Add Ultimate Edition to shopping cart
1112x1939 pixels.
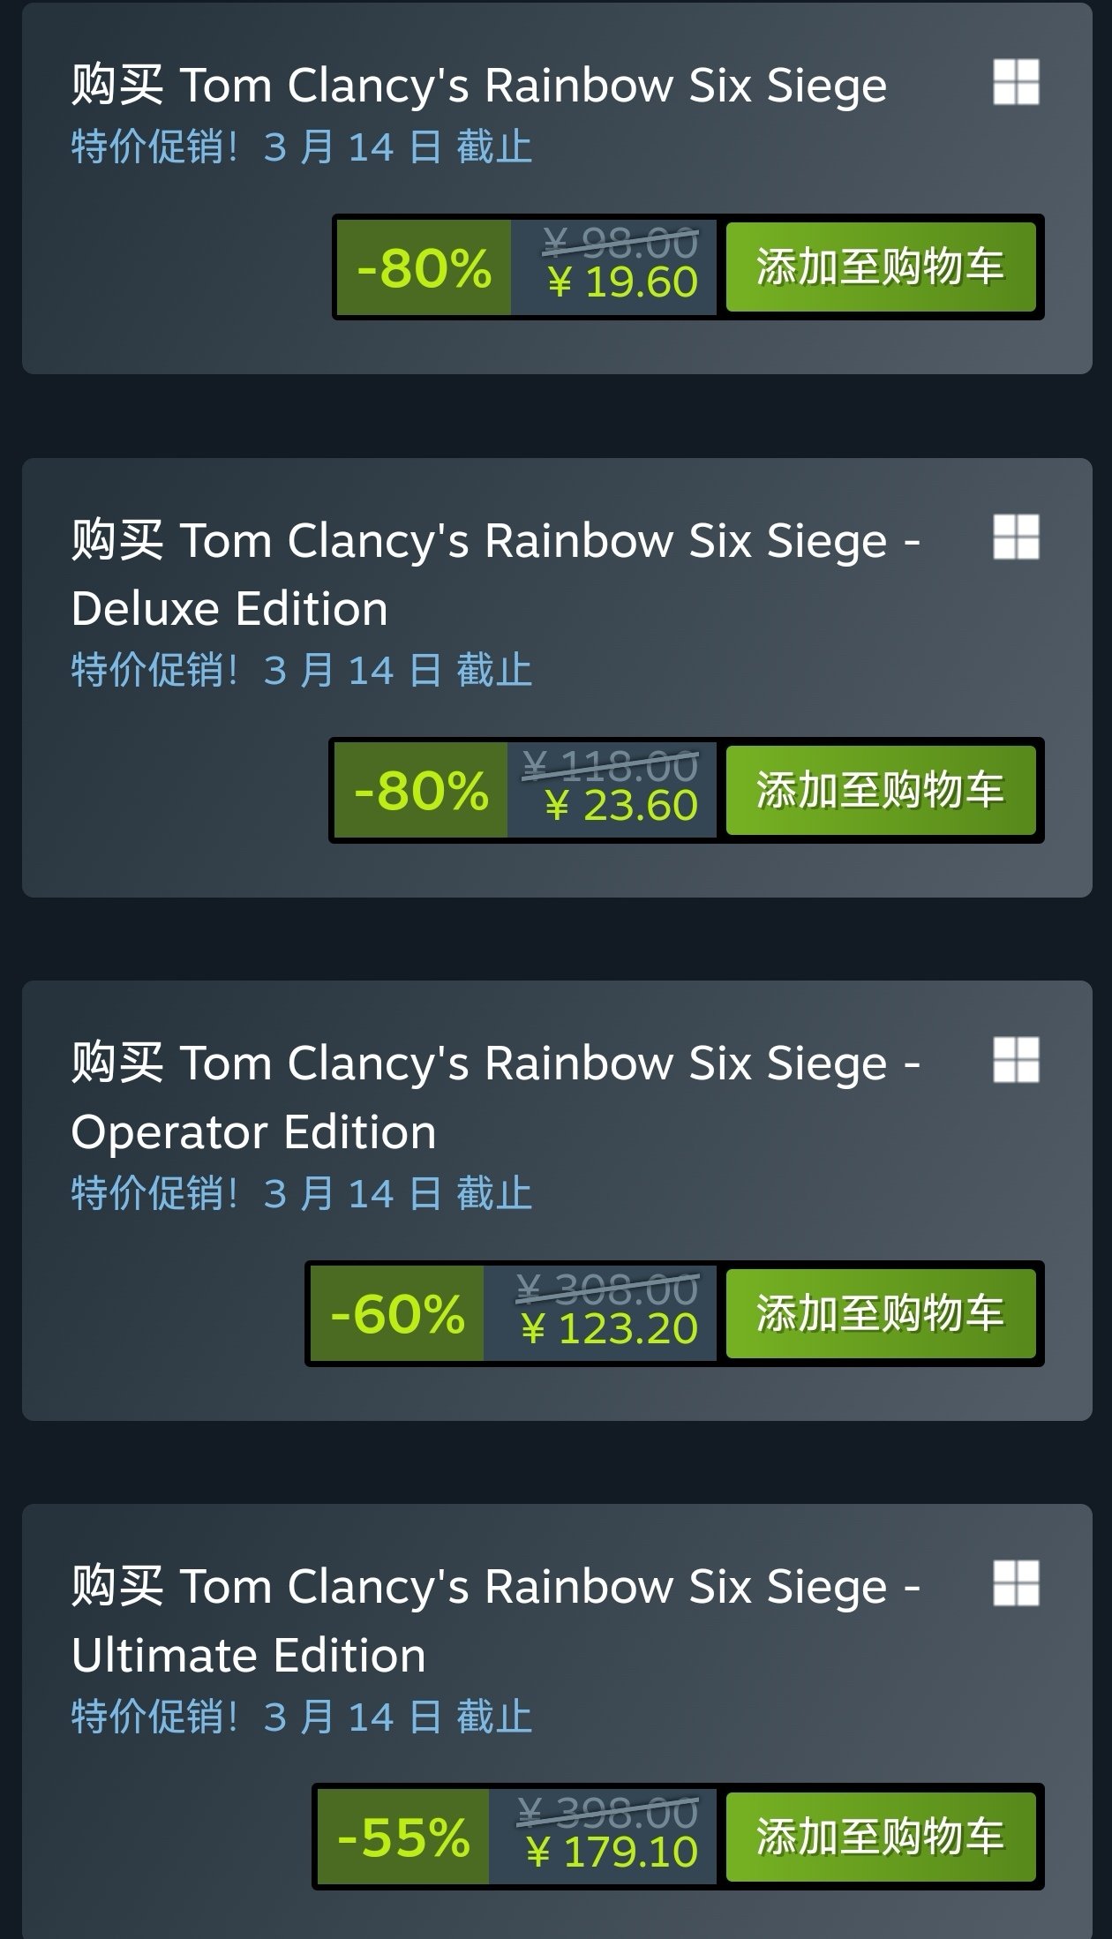point(880,1837)
